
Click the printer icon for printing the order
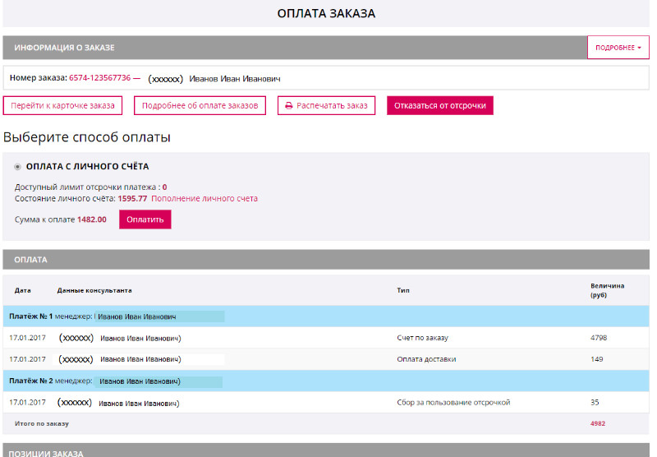tap(289, 106)
